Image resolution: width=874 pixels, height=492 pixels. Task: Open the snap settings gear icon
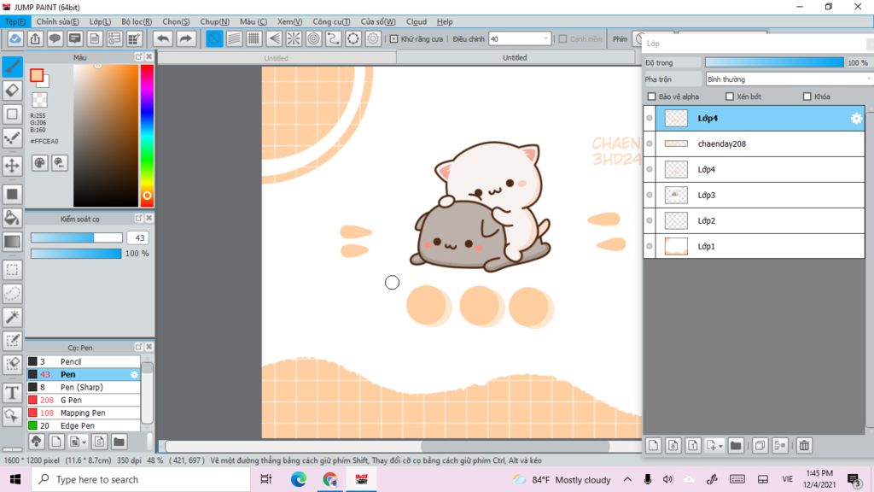[x=373, y=38]
